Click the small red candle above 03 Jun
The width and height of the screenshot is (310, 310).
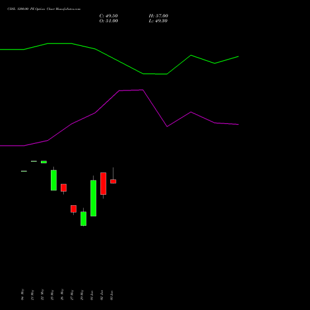pyautogui.click(x=113, y=181)
